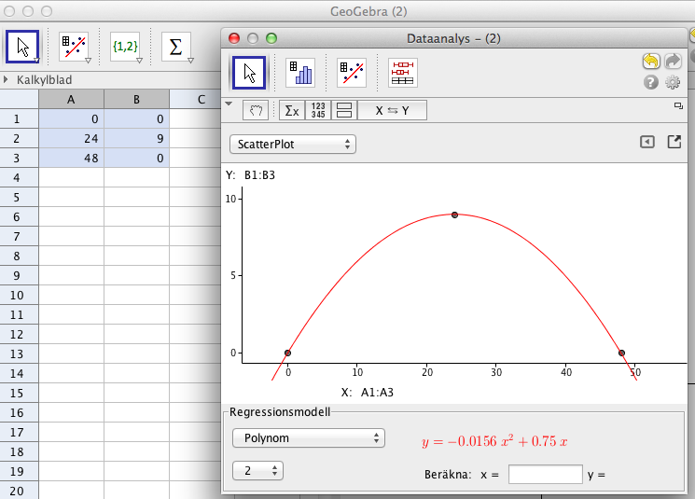Screen dimensions: 695x499
Task: Collapse the Kalkylblad panel triangle
Action: pos(6,80)
